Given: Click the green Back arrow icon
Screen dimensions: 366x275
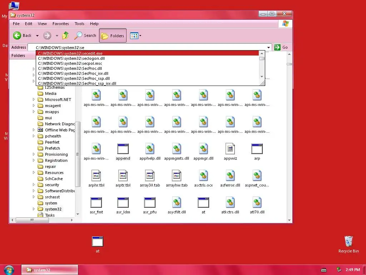Looking at the screenshot, I should (x=17, y=35).
